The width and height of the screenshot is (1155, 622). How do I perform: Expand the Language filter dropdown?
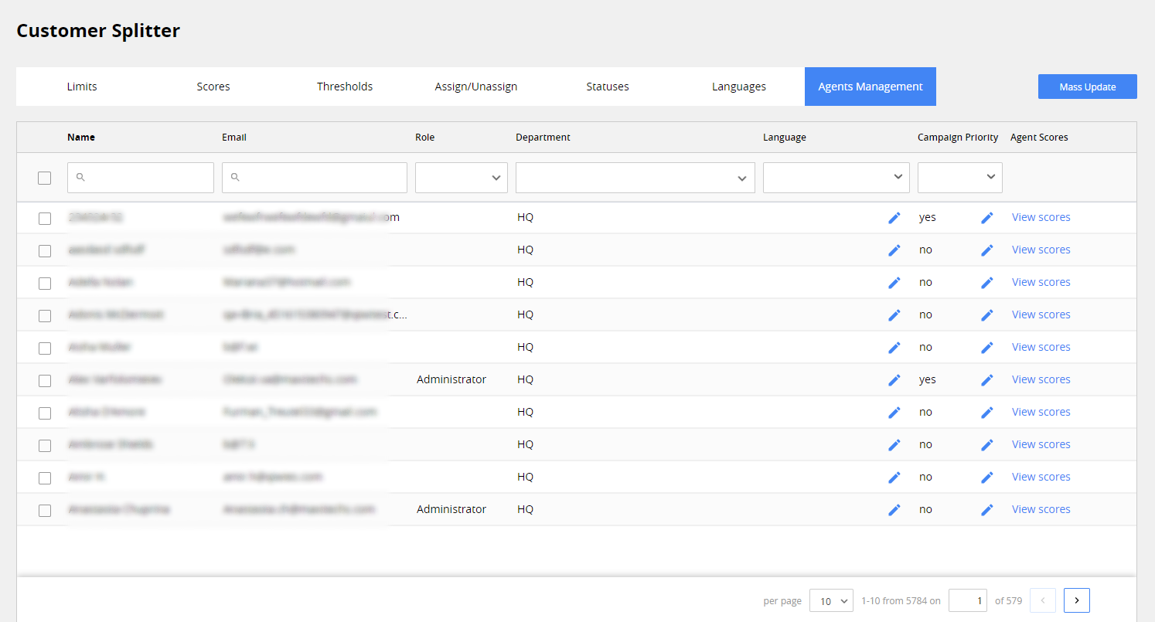[x=836, y=177]
